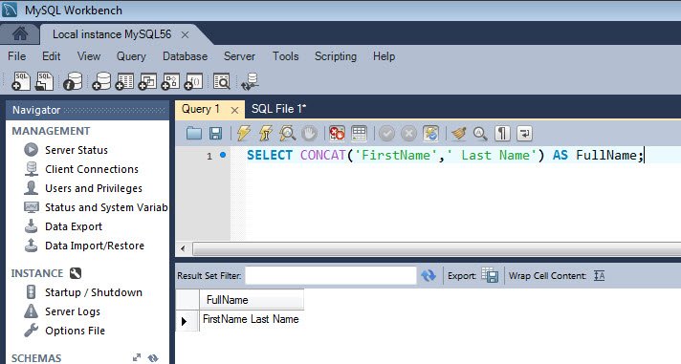681x364 pixels.
Task: Refresh result set filter icon
Action: click(x=428, y=275)
